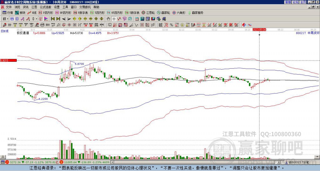Viewport: 320px width, 171px height.
Task: Open the 交易委托 menu
Action: point(85,7)
